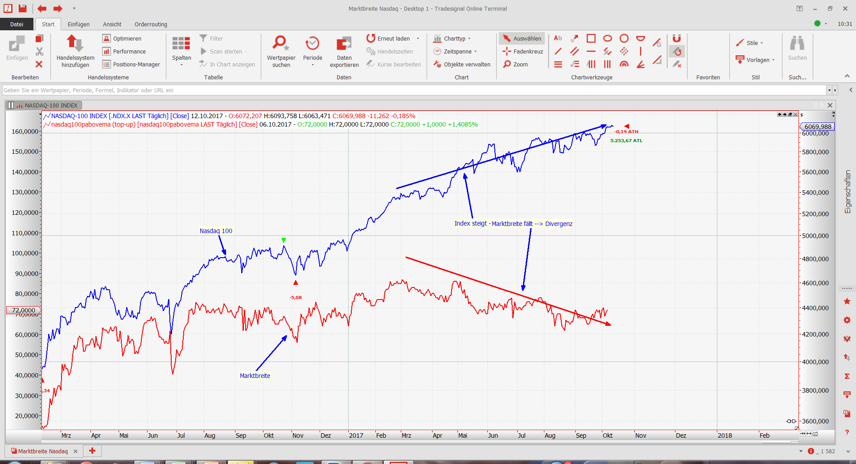856x464 pixels.
Task: Toggle the magnet snap tool
Action: 676,38
